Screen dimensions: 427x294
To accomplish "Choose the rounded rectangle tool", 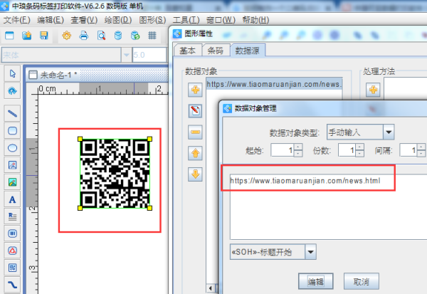I will 12,130.
